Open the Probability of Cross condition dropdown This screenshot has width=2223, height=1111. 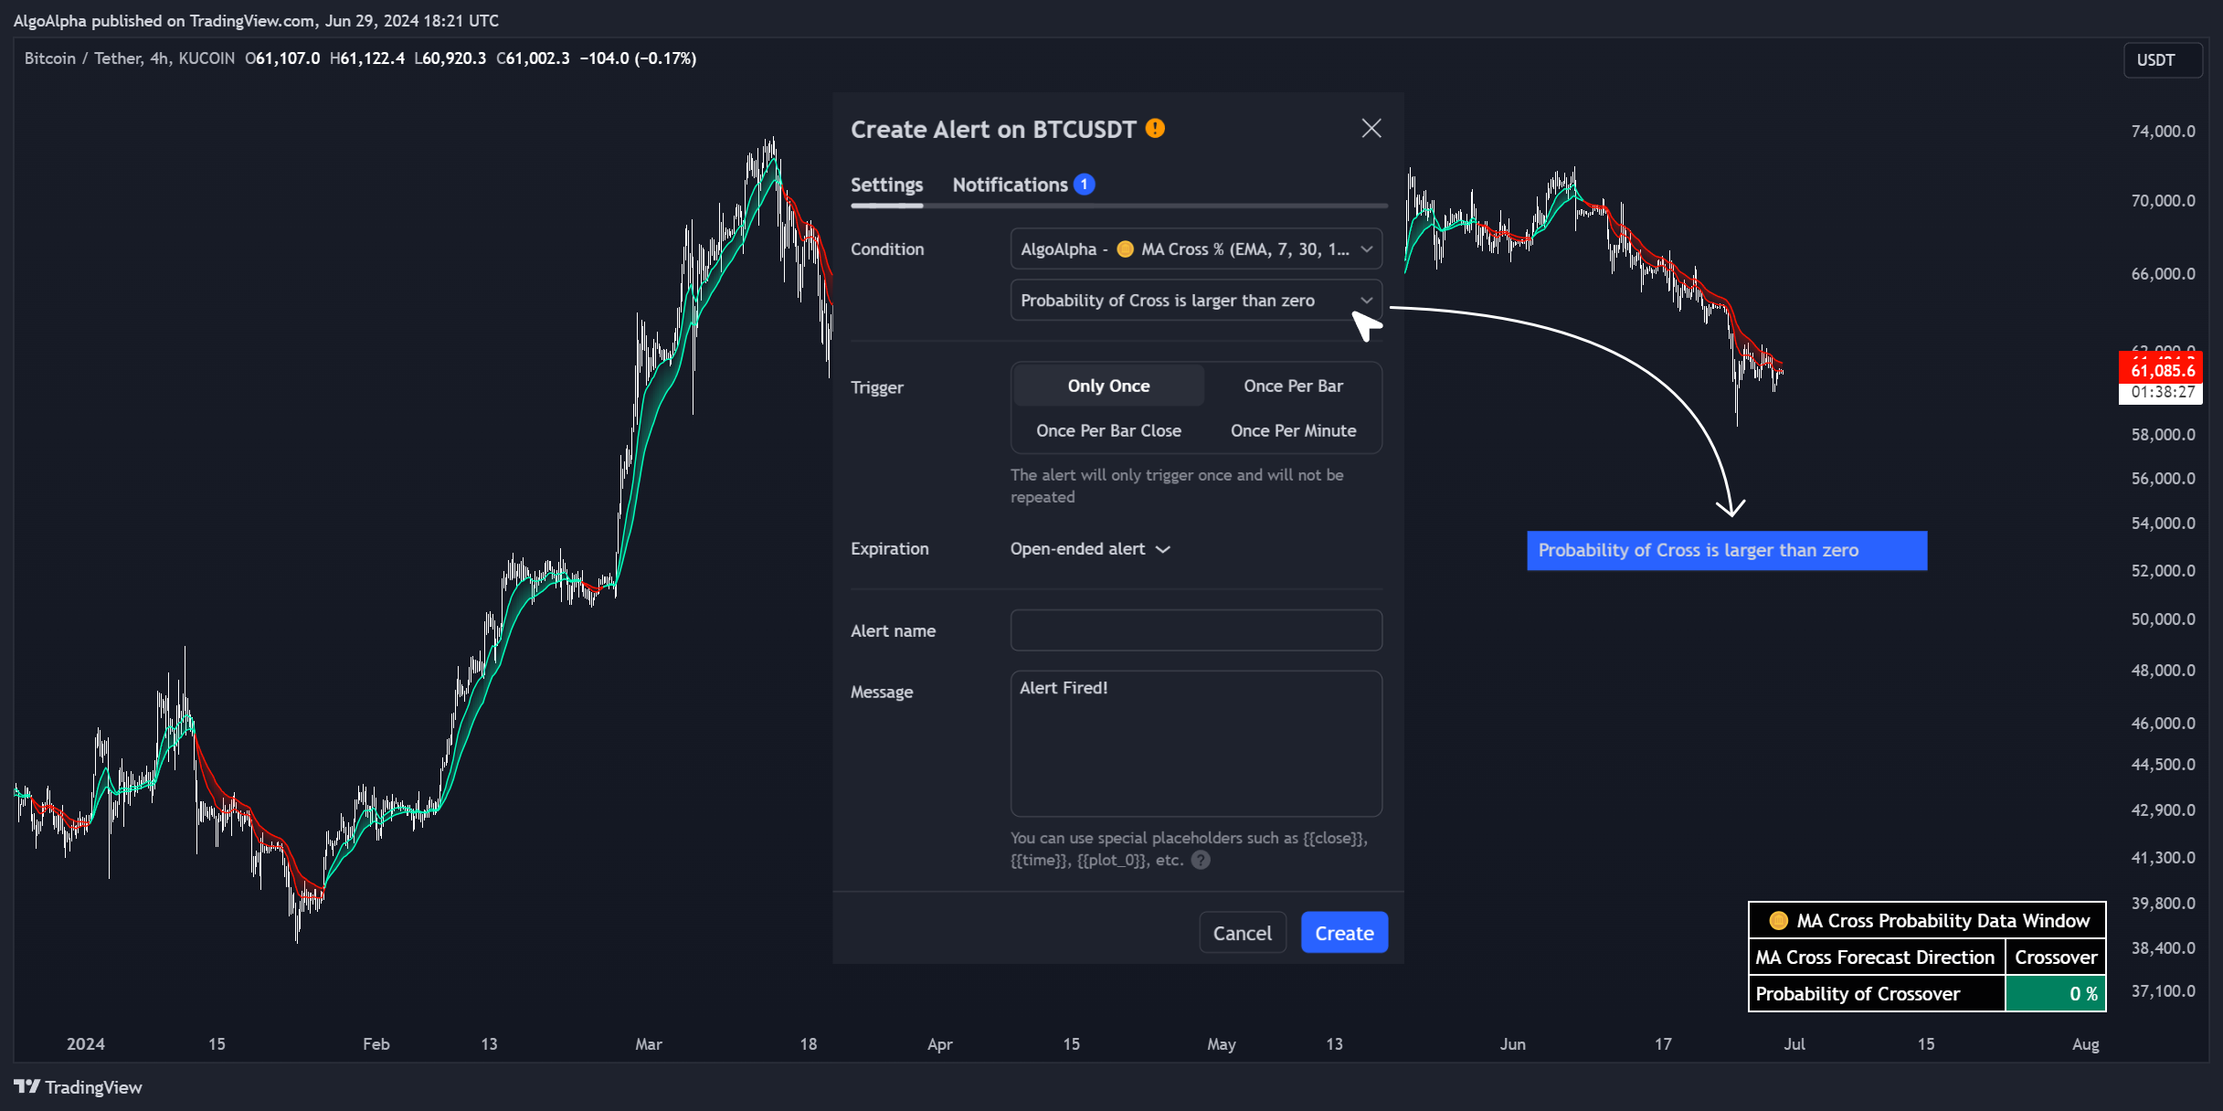click(x=1196, y=300)
